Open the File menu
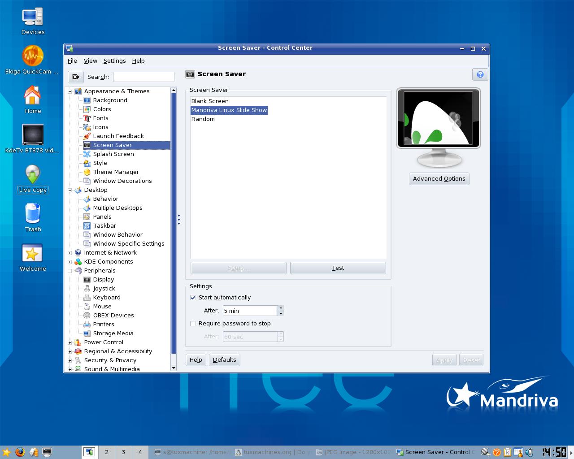Image resolution: width=574 pixels, height=459 pixels. [x=72, y=61]
